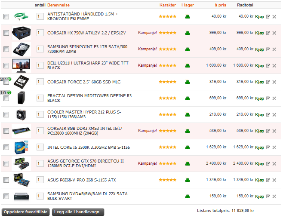Open Cooler Master Hyper 212 Plus link
Viewport: 283px width, 218px height.
pos(84,114)
